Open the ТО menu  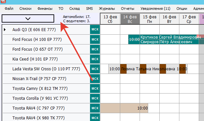click(61, 9)
